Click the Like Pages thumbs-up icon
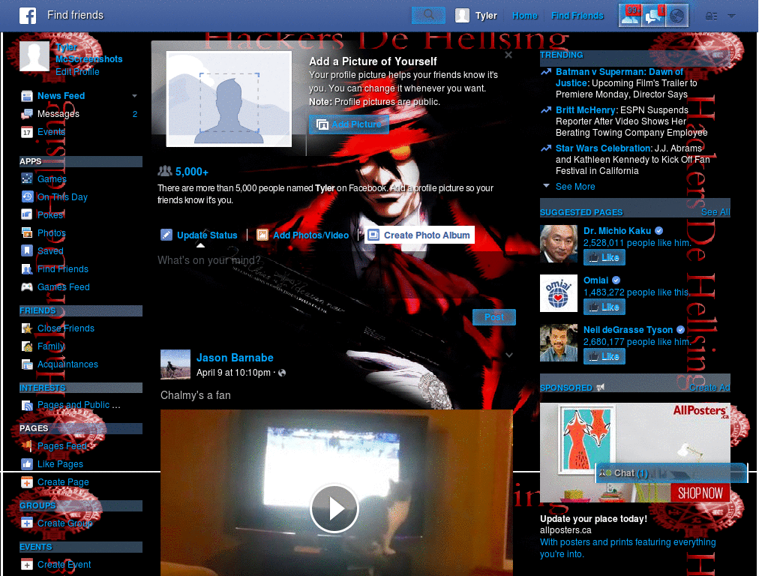Viewport: 768px width, 576px height. pos(27,463)
